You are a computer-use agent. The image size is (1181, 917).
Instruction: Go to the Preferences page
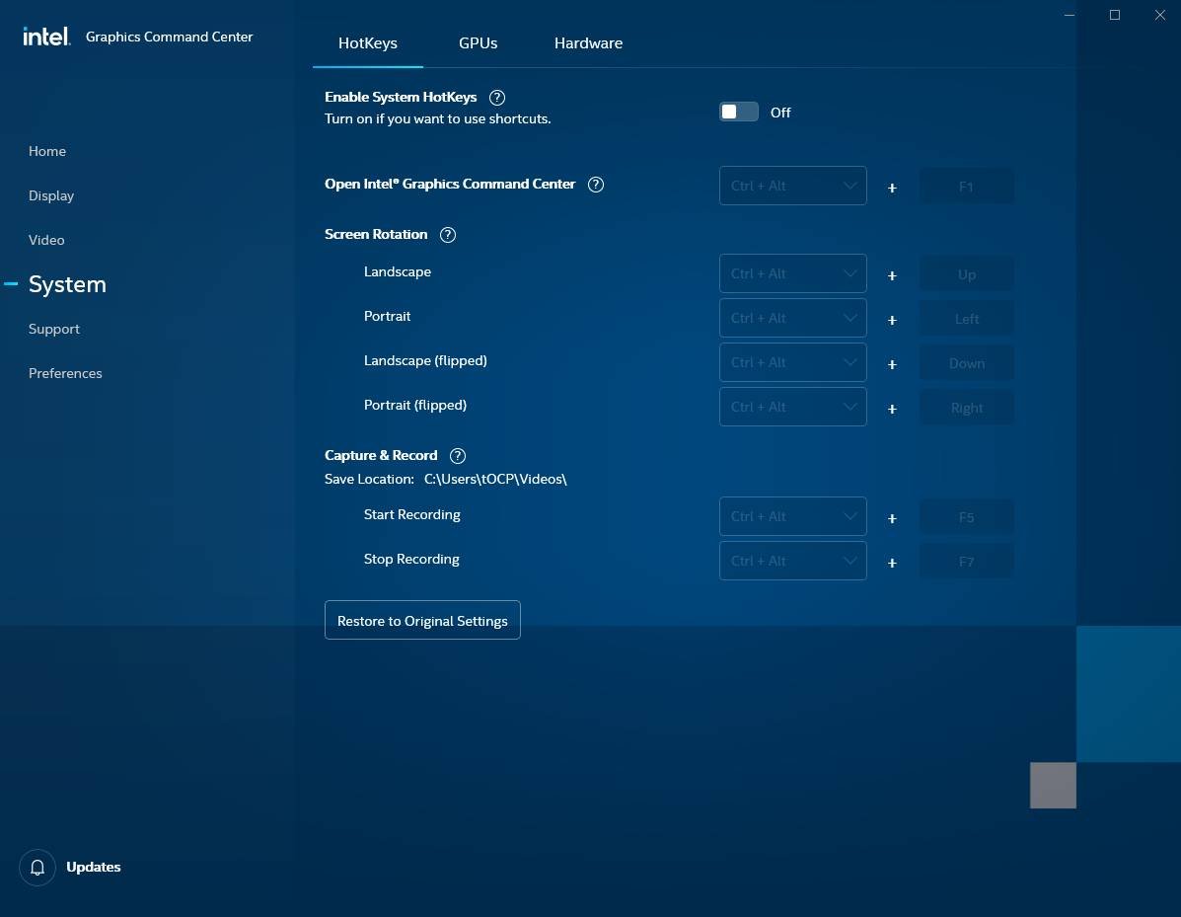click(x=65, y=373)
